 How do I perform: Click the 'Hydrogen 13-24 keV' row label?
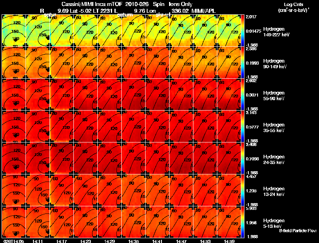[x=274, y=192]
